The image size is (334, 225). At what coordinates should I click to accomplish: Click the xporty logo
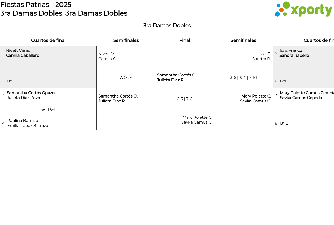point(303,9)
